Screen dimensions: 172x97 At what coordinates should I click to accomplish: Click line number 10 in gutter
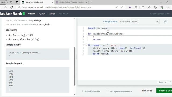click(x=83, y=54)
